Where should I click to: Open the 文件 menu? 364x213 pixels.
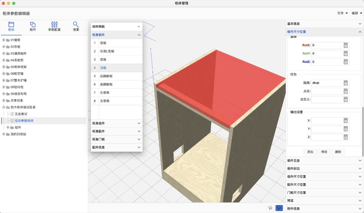[342, 13]
